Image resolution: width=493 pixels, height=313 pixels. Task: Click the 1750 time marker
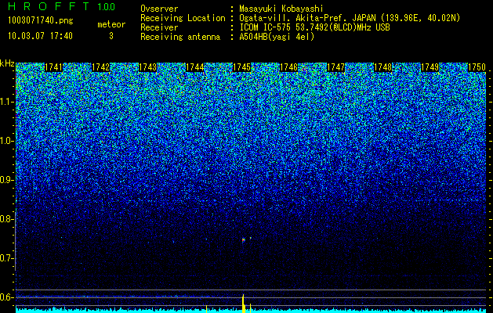[477, 67]
